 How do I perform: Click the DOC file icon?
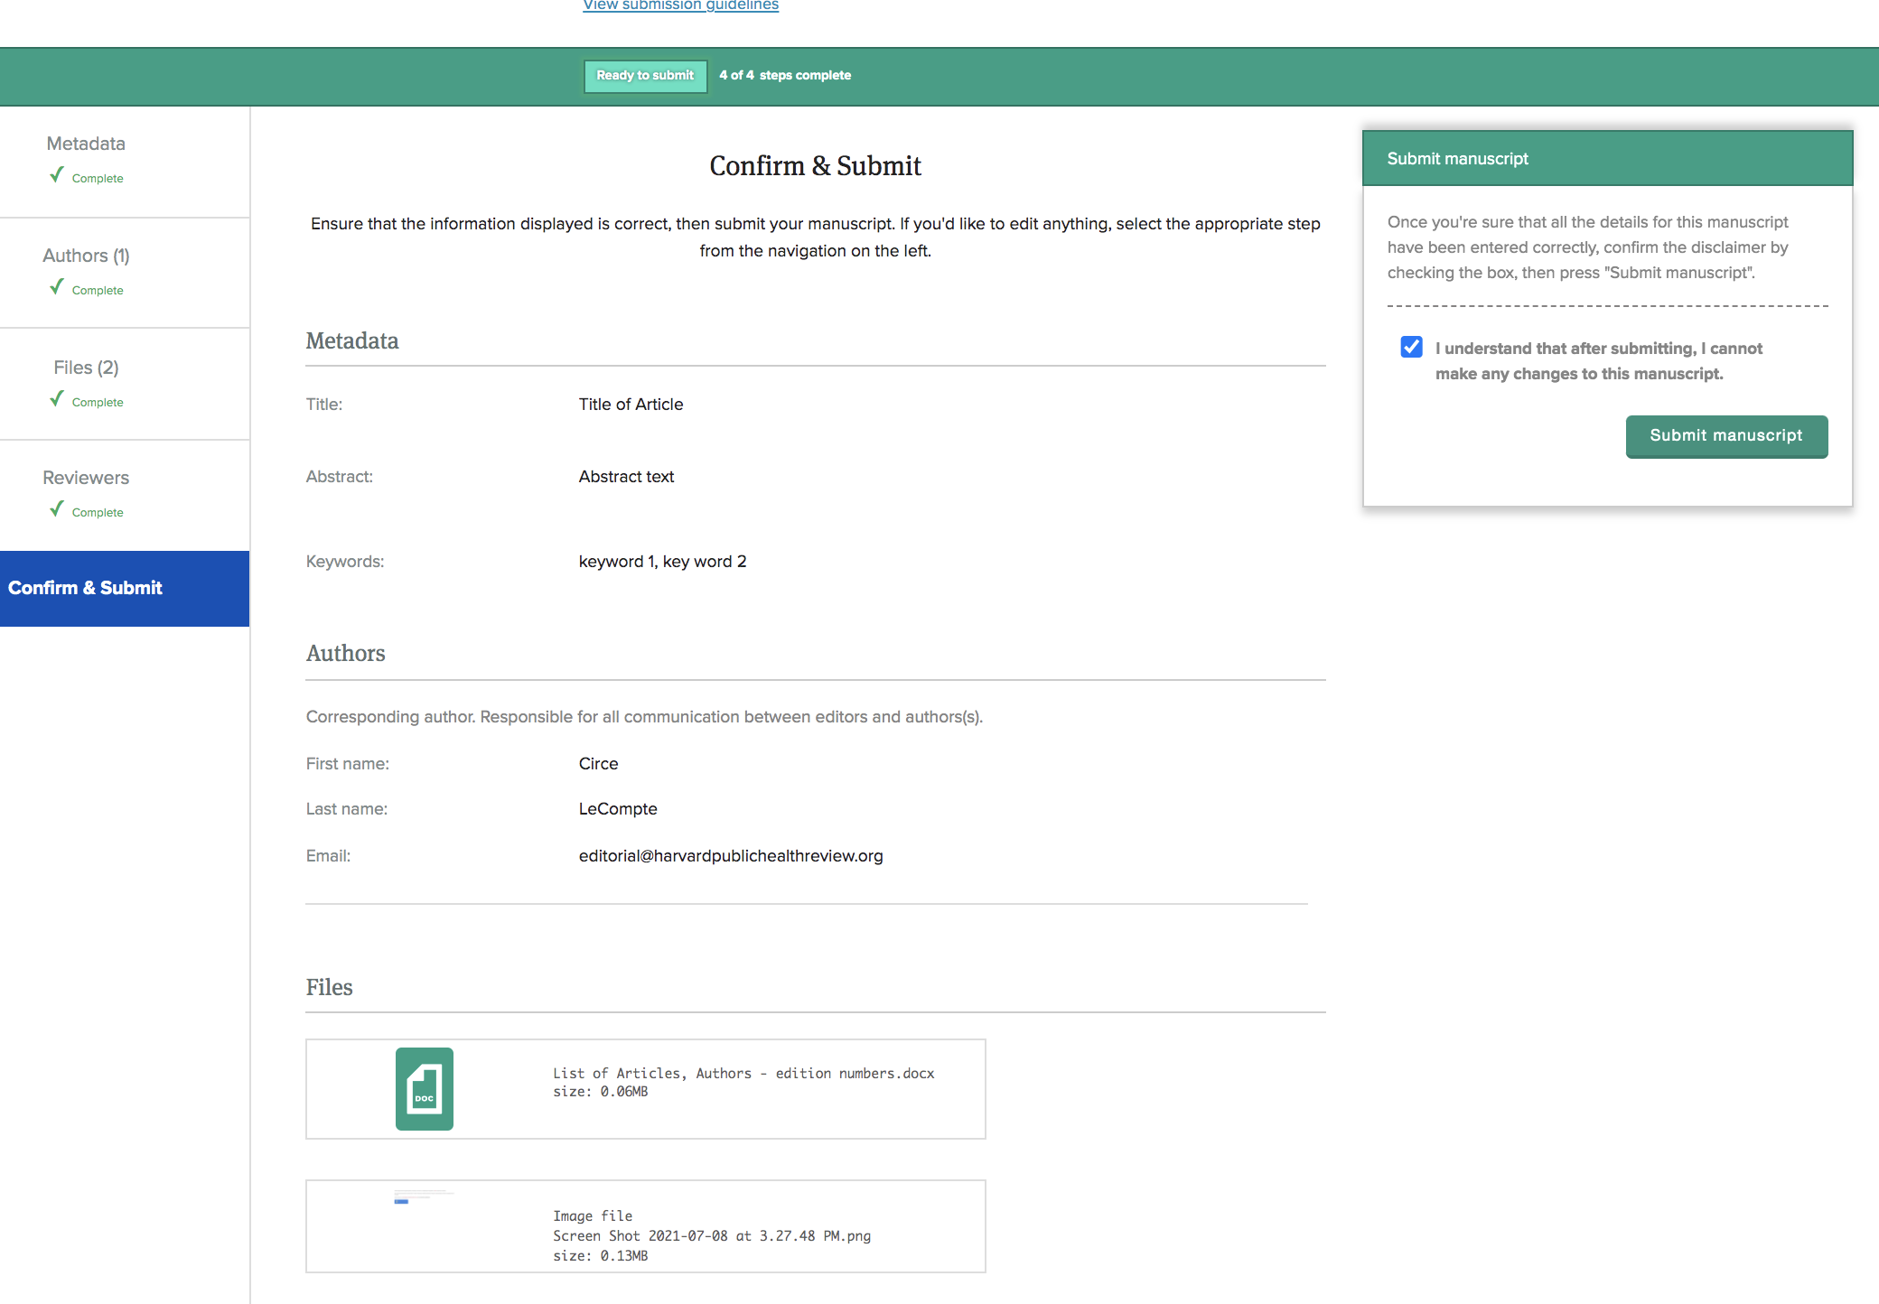(x=424, y=1088)
